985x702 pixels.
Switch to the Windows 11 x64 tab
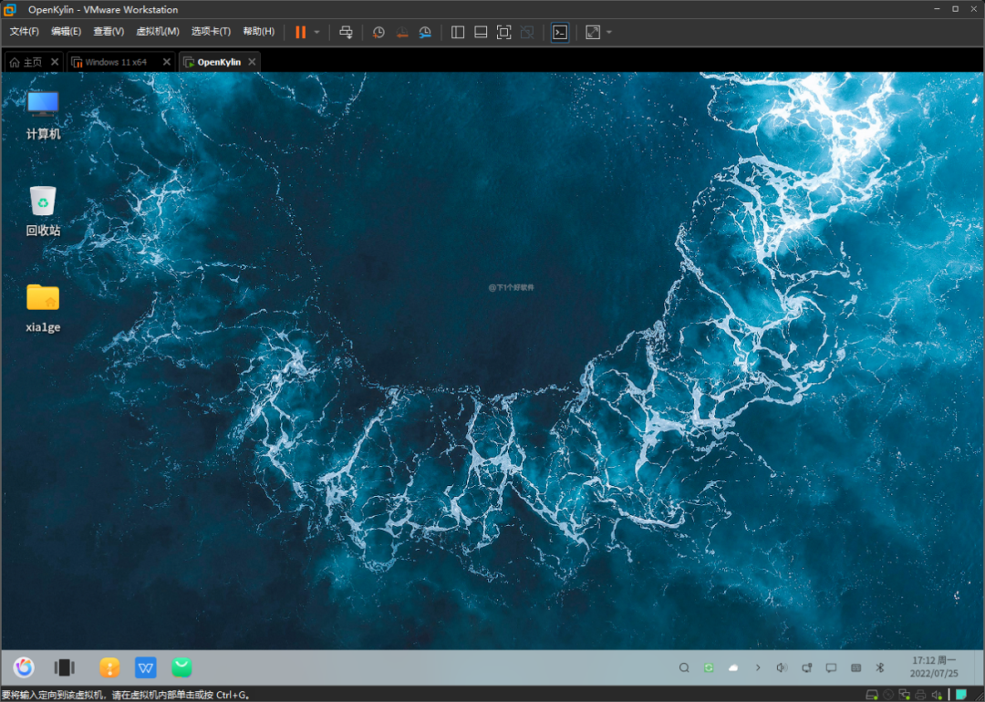click(x=115, y=62)
